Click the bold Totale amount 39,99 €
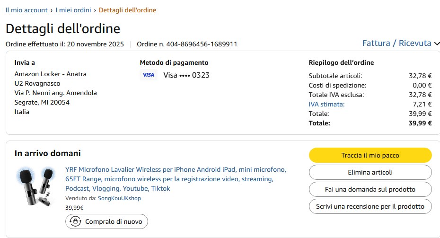 point(420,123)
